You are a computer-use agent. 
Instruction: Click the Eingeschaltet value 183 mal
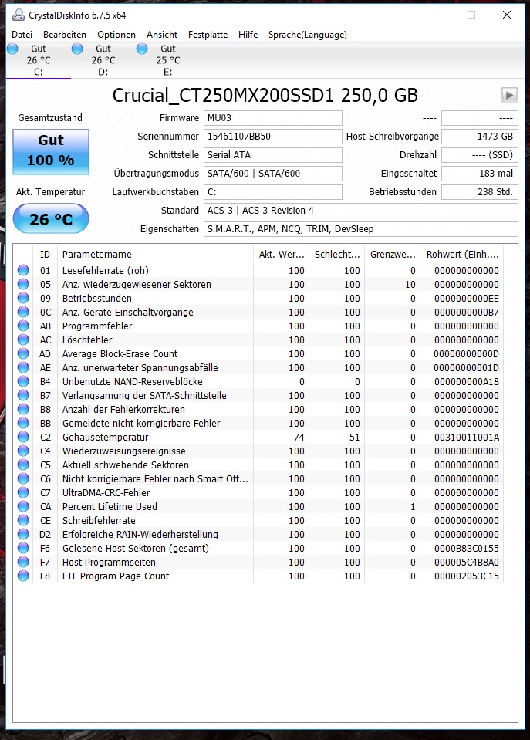(x=480, y=173)
